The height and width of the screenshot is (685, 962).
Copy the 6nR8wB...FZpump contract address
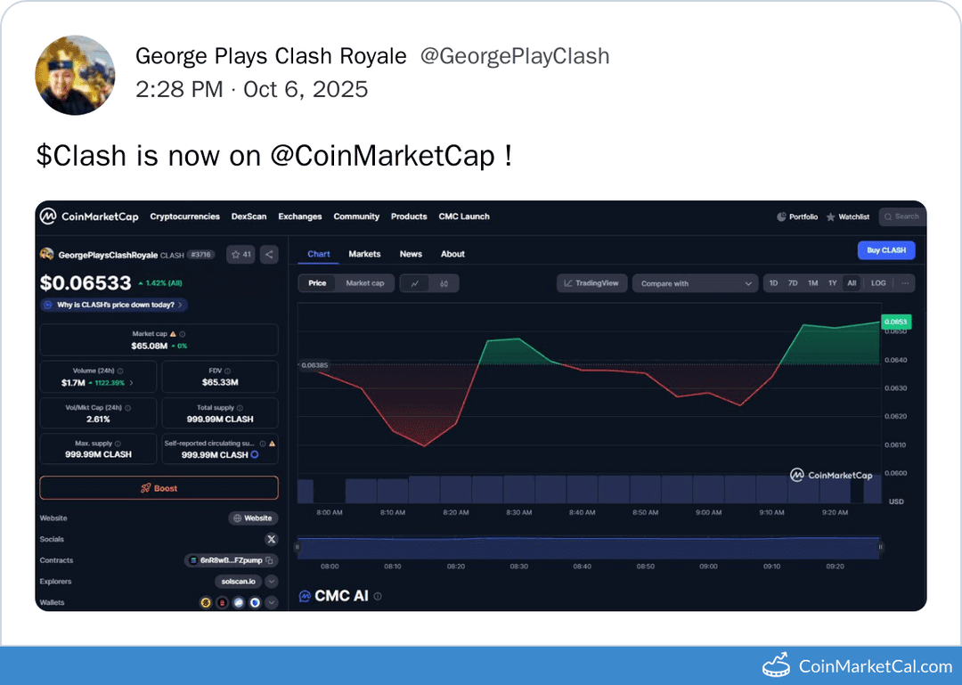[x=269, y=560]
